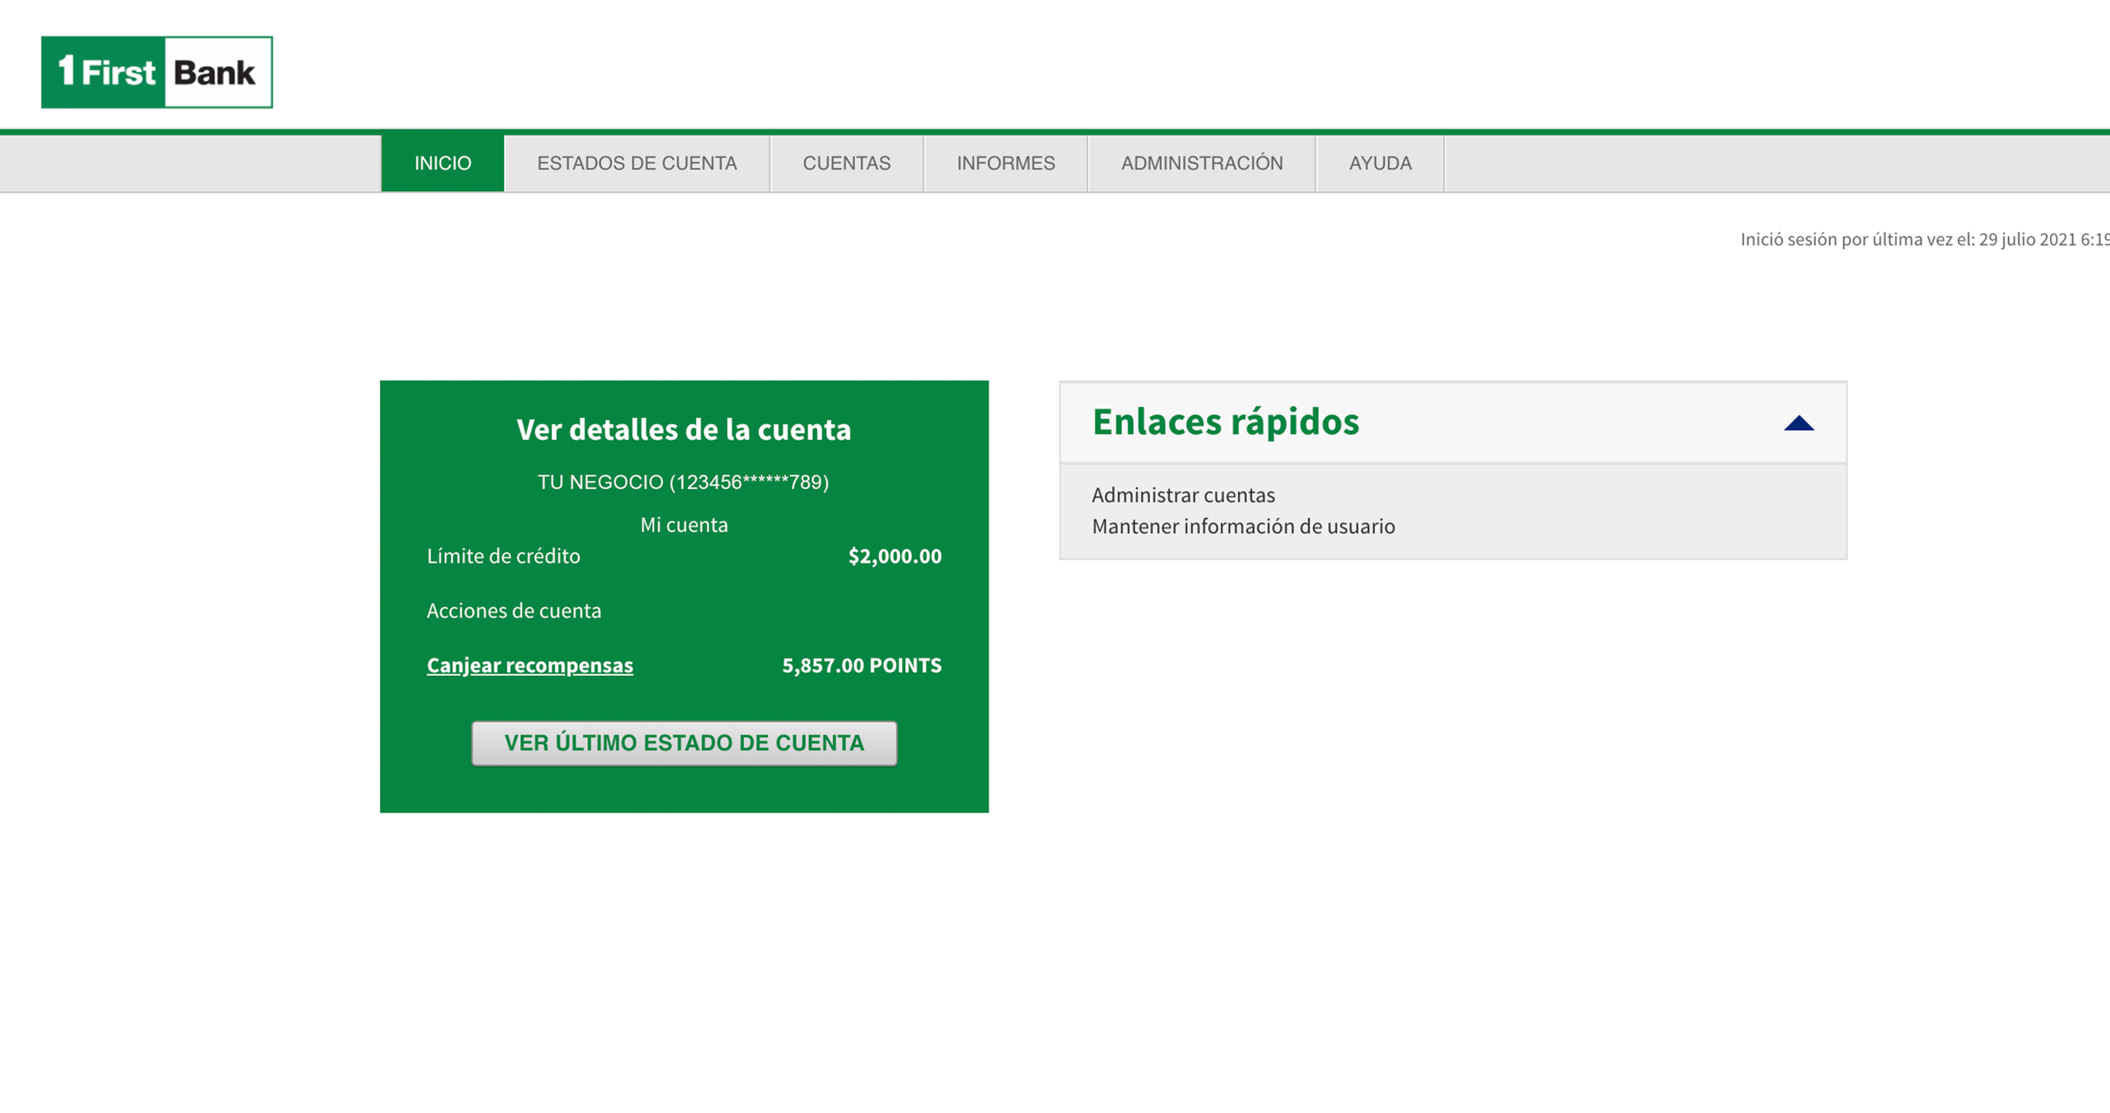The height and width of the screenshot is (1113, 2110).
Task: Select the ADMINISTRACIÓN tab
Action: pyautogui.click(x=1202, y=163)
